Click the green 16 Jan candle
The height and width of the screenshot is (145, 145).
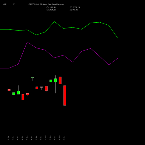pyautogui.click(x=51, y=81)
